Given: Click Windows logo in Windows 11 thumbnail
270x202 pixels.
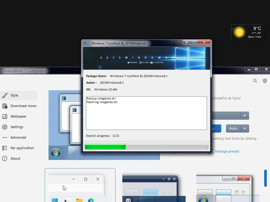Looking at the screenshot, I should 55,200.
